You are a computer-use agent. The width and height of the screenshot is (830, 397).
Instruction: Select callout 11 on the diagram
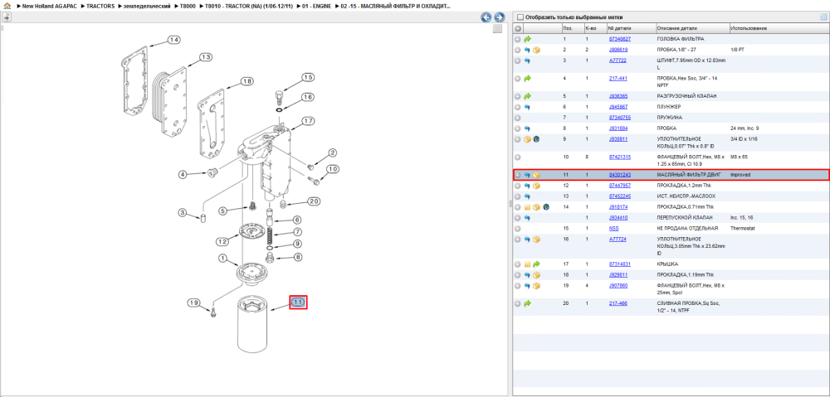click(298, 302)
